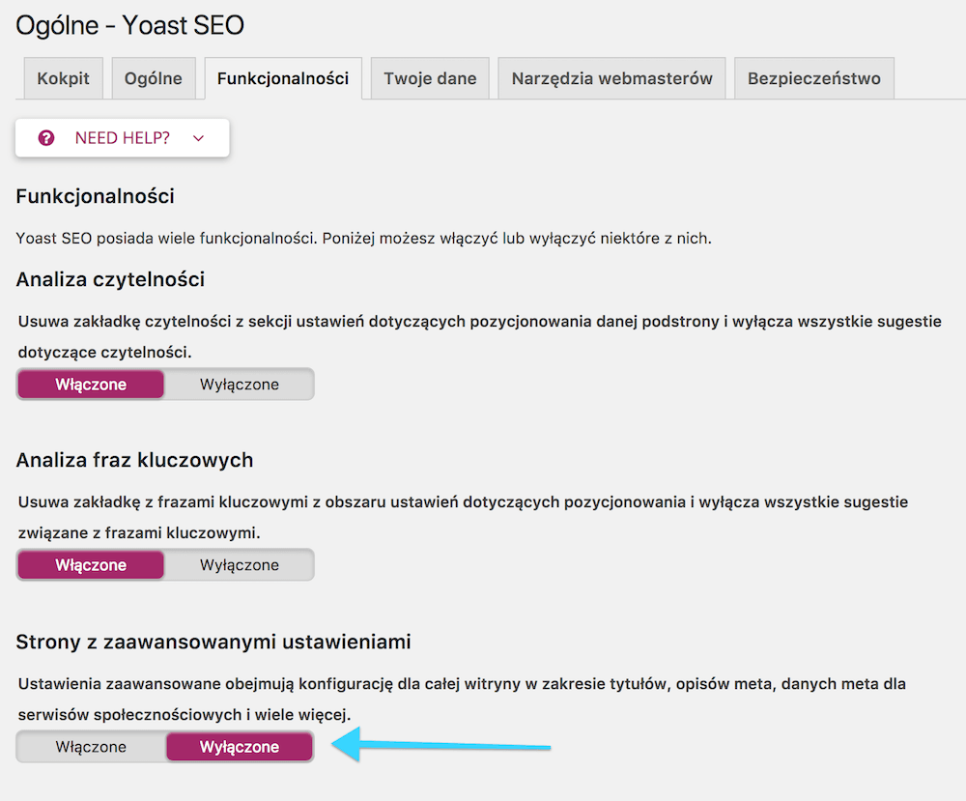Screen dimensions: 966x801
Task: Click the page title Ogólne - Yoast SEO
Action: click(130, 25)
